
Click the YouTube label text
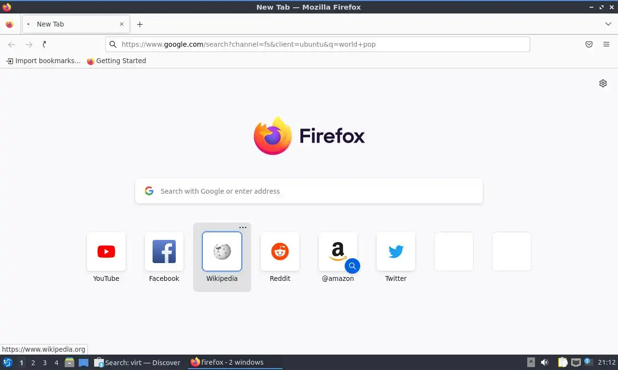pos(106,278)
